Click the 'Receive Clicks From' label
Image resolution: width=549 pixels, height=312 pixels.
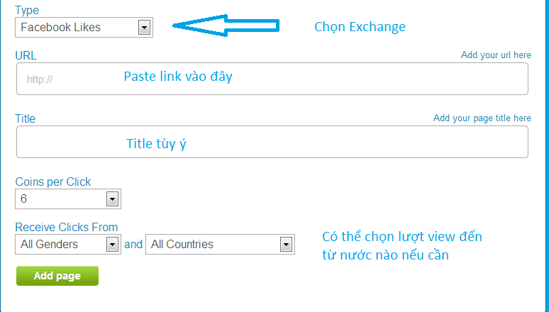click(x=67, y=227)
